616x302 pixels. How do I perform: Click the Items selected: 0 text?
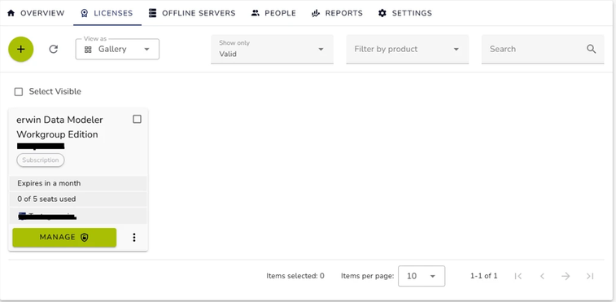[x=295, y=276]
